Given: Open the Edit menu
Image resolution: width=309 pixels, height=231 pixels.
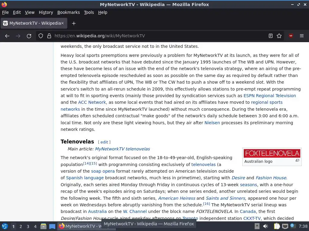Looking at the screenshot, I should pos(17,12).
